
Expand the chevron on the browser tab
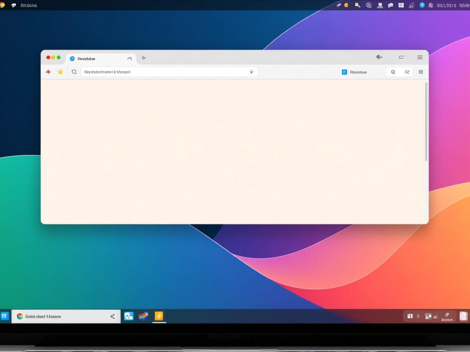point(129,58)
